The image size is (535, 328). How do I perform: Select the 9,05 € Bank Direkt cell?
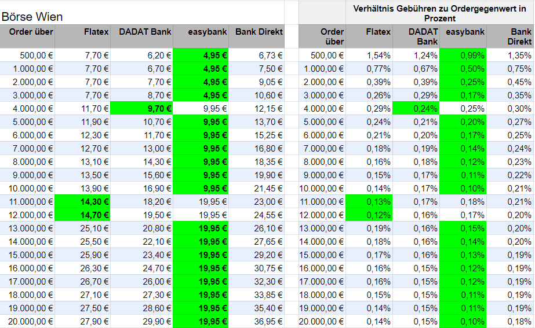pos(256,82)
